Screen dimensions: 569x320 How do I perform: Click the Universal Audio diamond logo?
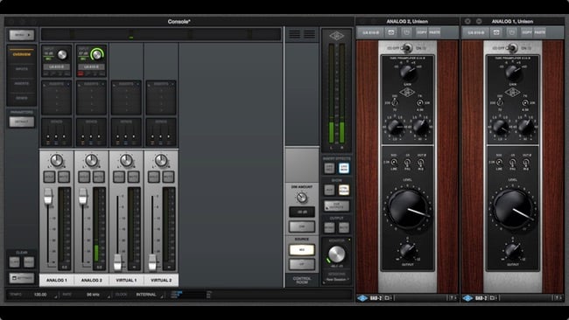(336, 36)
